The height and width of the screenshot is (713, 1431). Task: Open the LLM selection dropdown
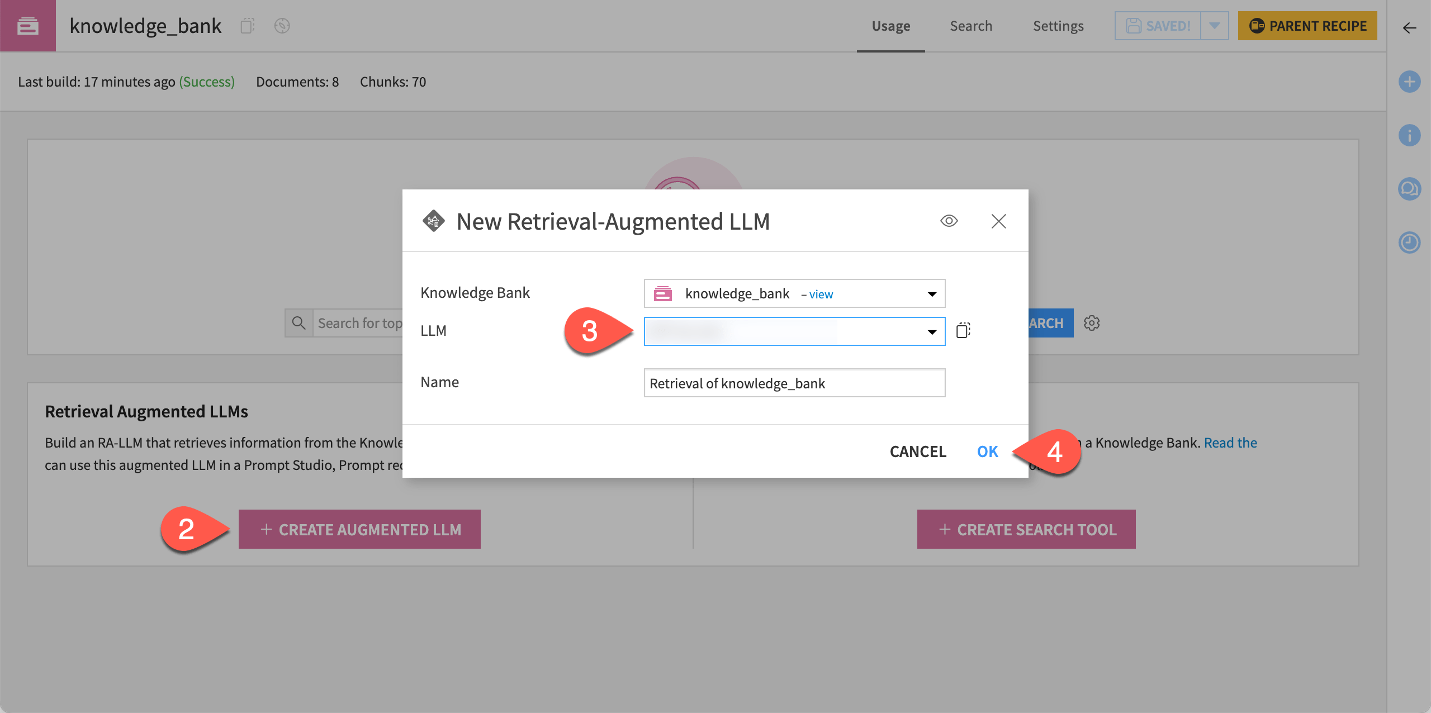pos(794,331)
